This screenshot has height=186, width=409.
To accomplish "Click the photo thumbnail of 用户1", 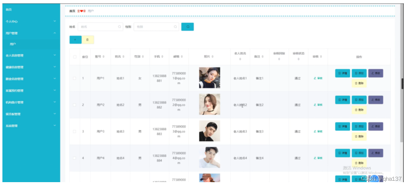I will (210, 78).
